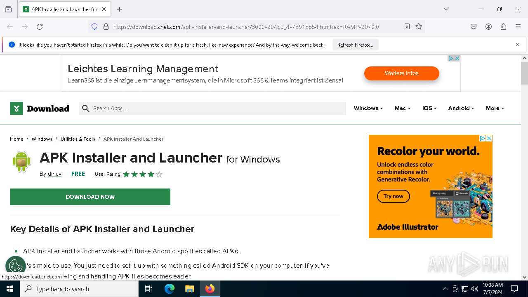Open the Extensions puzzle icon
The width and height of the screenshot is (528, 297).
(x=503, y=27)
